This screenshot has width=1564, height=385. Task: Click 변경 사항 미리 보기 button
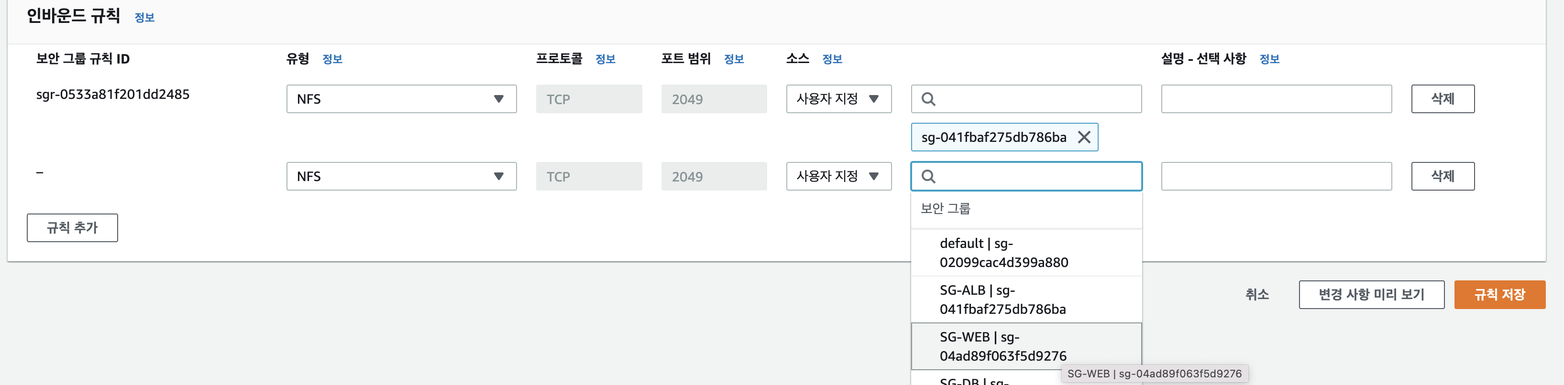[1372, 295]
